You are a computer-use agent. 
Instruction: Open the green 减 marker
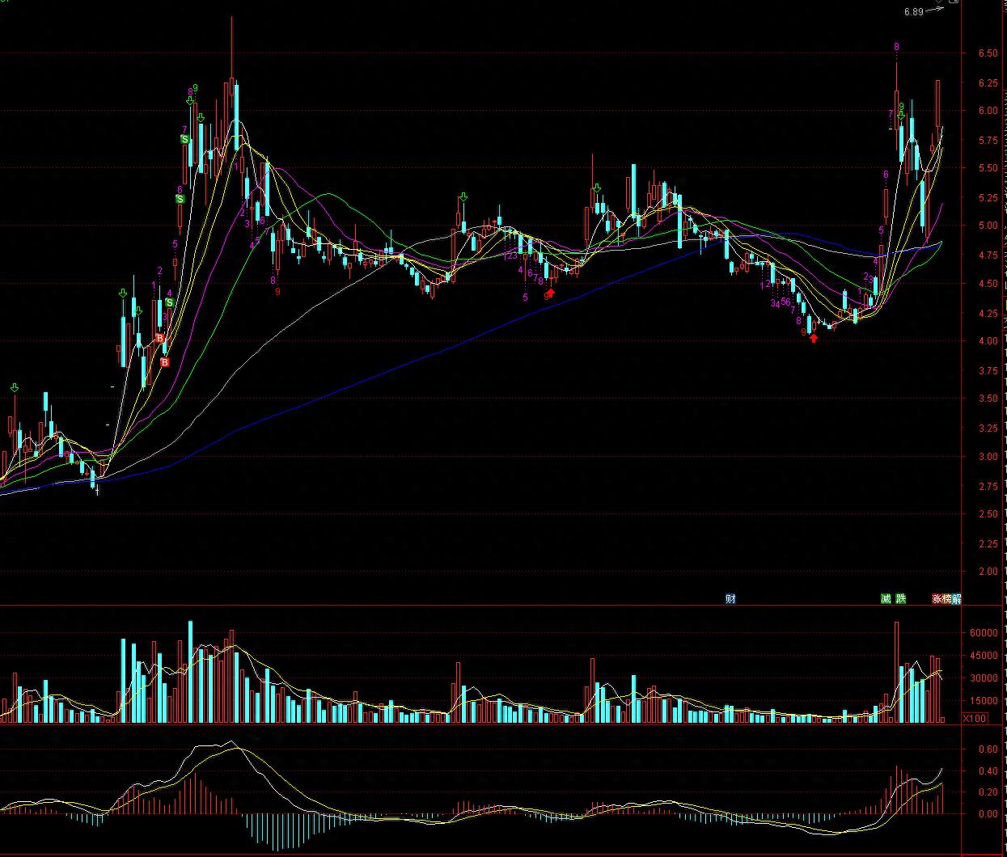pos(886,599)
